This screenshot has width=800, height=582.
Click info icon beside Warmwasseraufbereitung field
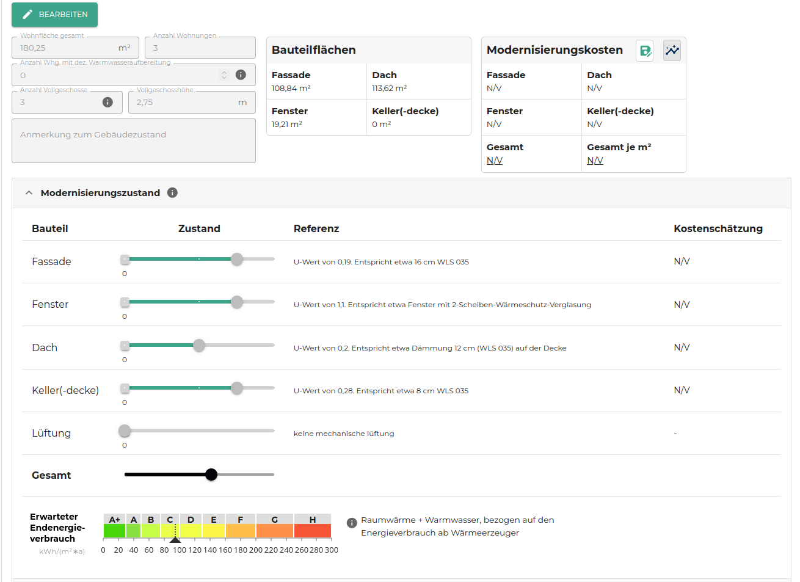[241, 75]
